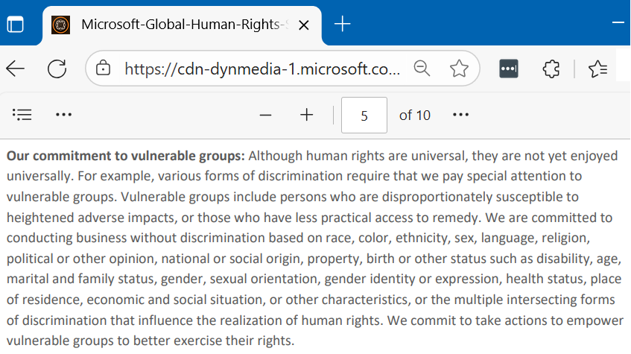
Task: Open more PDF tools left ellipsis
Action: [63, 115]
